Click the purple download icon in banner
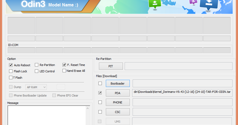Screen dimensions: 238x125 click(193, 2)
